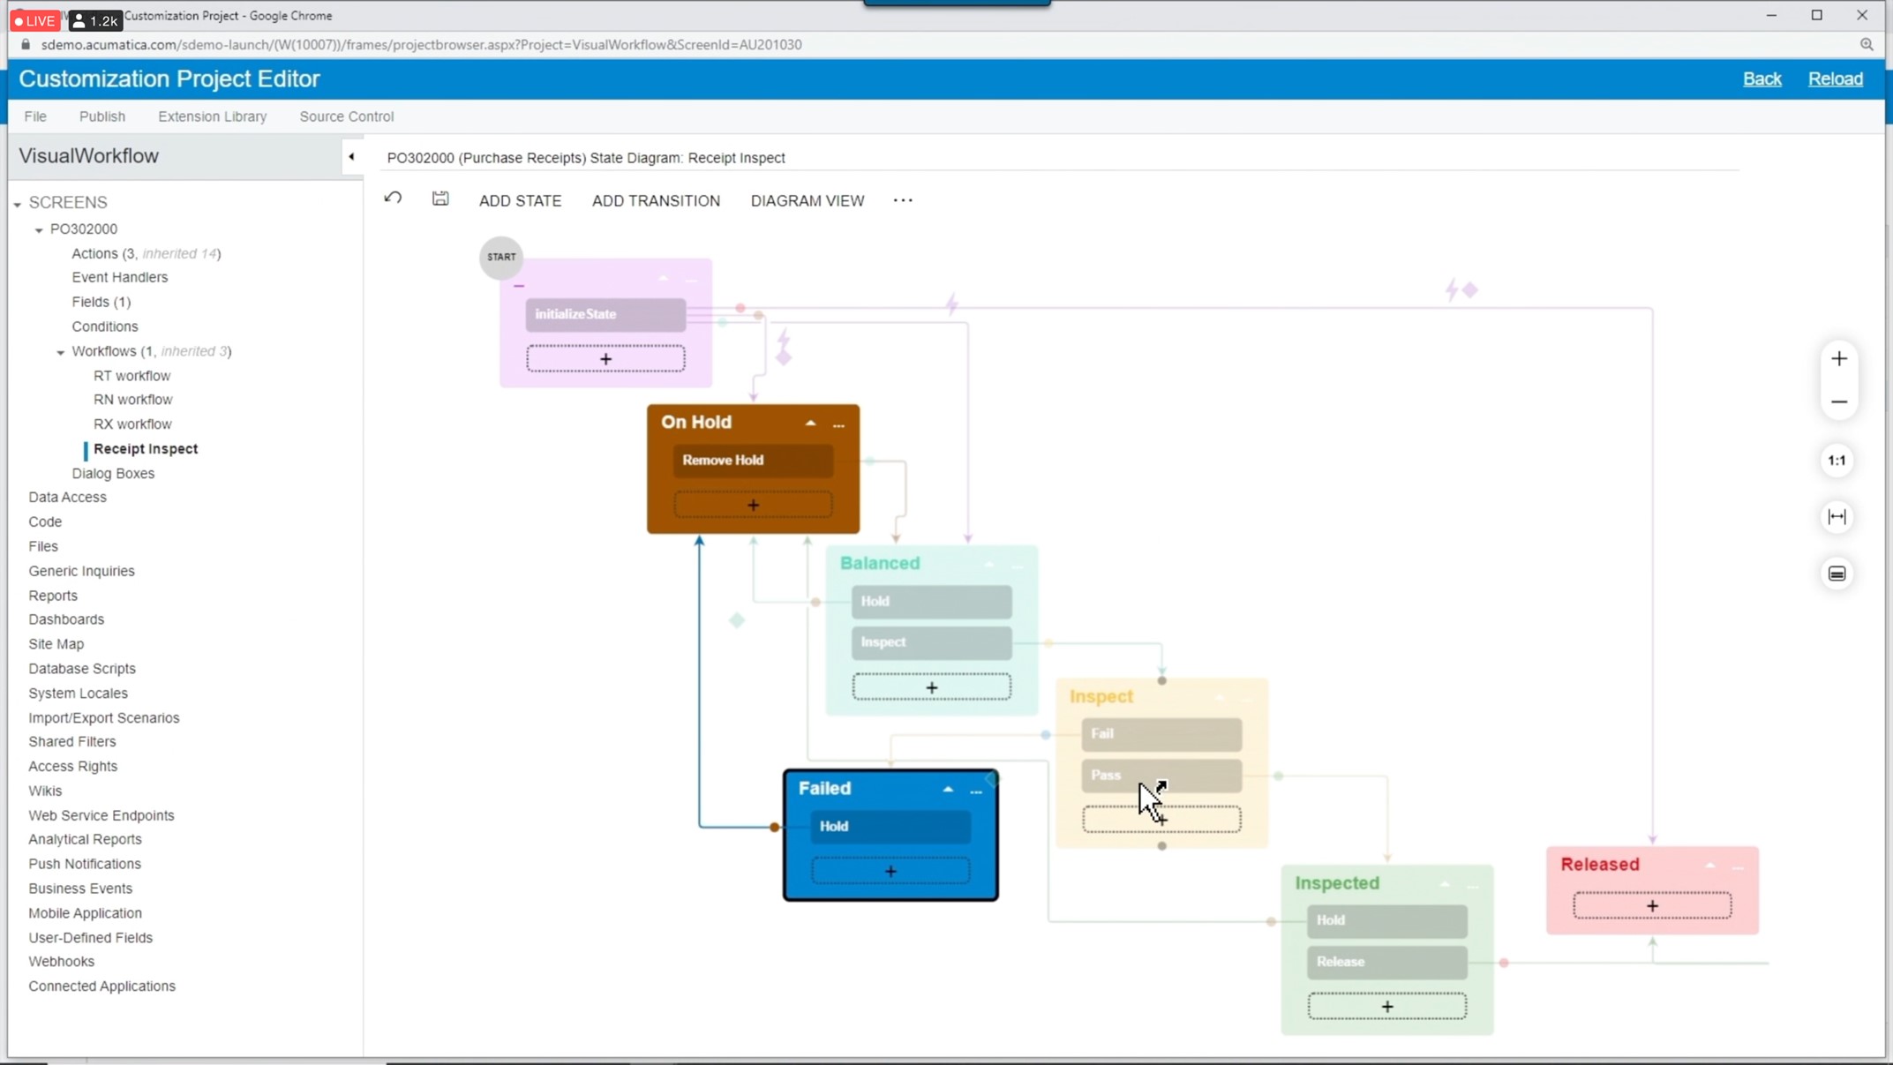Screen dimensions: 1893x1065
Task: Click the fit-to-width icon
Action: pyautogui.click(x=1837, y=517)
